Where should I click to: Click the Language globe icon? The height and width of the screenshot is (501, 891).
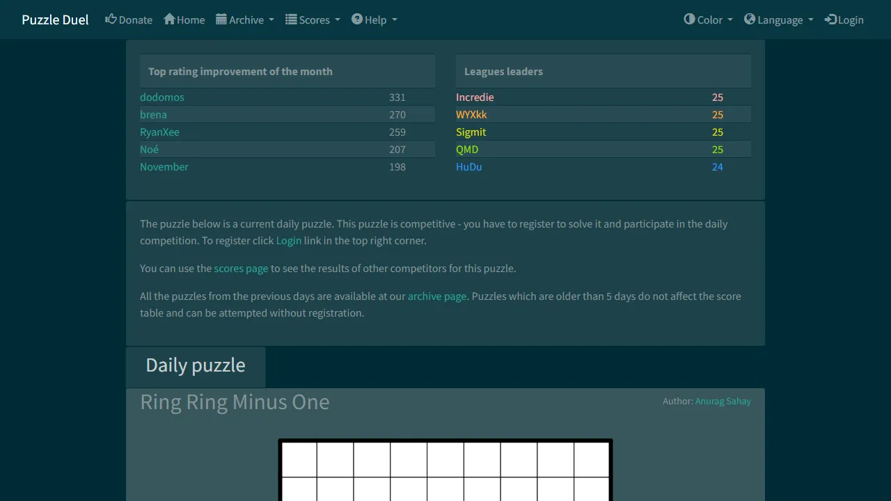[749, 19]
